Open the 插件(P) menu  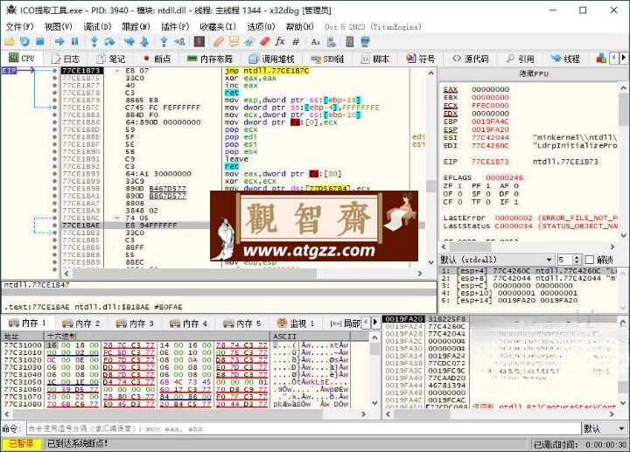pos(175,27)
